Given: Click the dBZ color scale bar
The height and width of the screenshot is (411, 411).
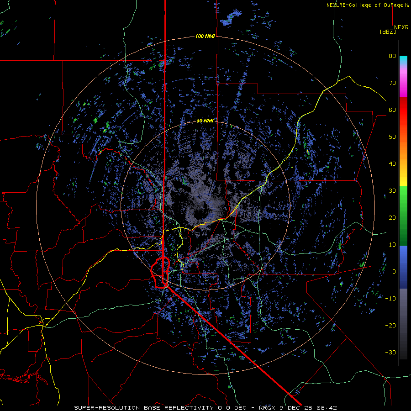Looking at the screenshot, I should coord(403,203).
